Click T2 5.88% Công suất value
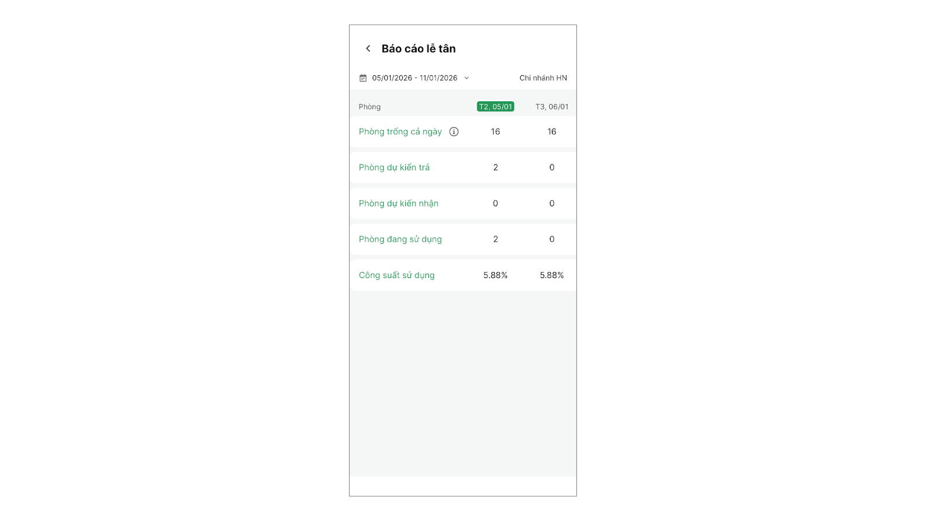Screen dimensions: 926x521 (495, 276)
